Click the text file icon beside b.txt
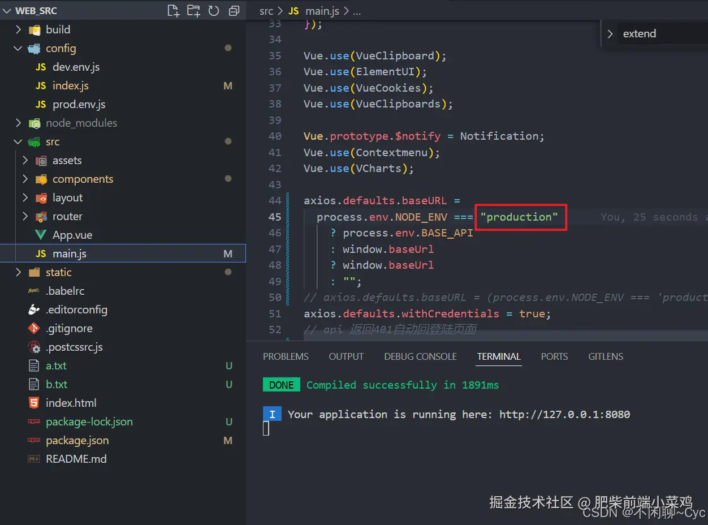708x525 pixels. 34,384
